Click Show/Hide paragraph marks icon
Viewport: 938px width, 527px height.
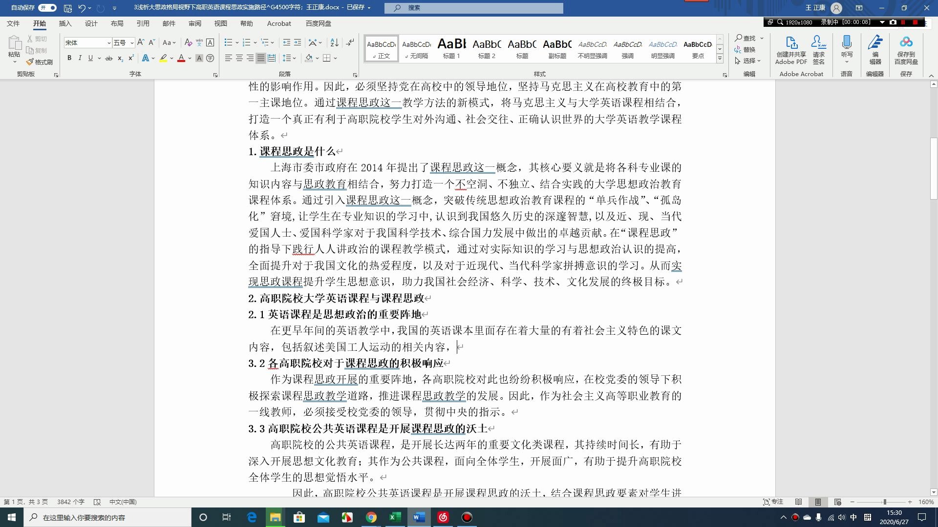pyautogui.click(x=350, y=42)
